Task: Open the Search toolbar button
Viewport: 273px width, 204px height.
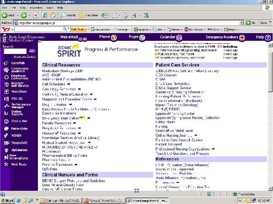Action: point(67,15)
